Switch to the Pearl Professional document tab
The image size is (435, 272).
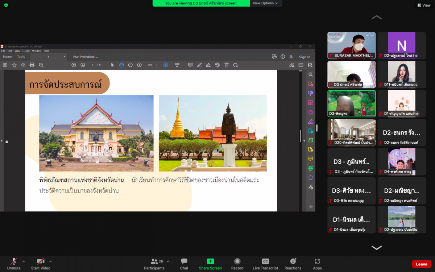click(x=86, y=57)
